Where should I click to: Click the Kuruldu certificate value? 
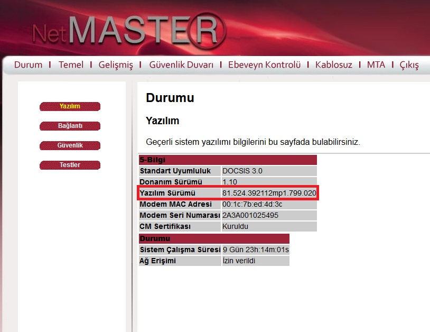click(235, 226)
